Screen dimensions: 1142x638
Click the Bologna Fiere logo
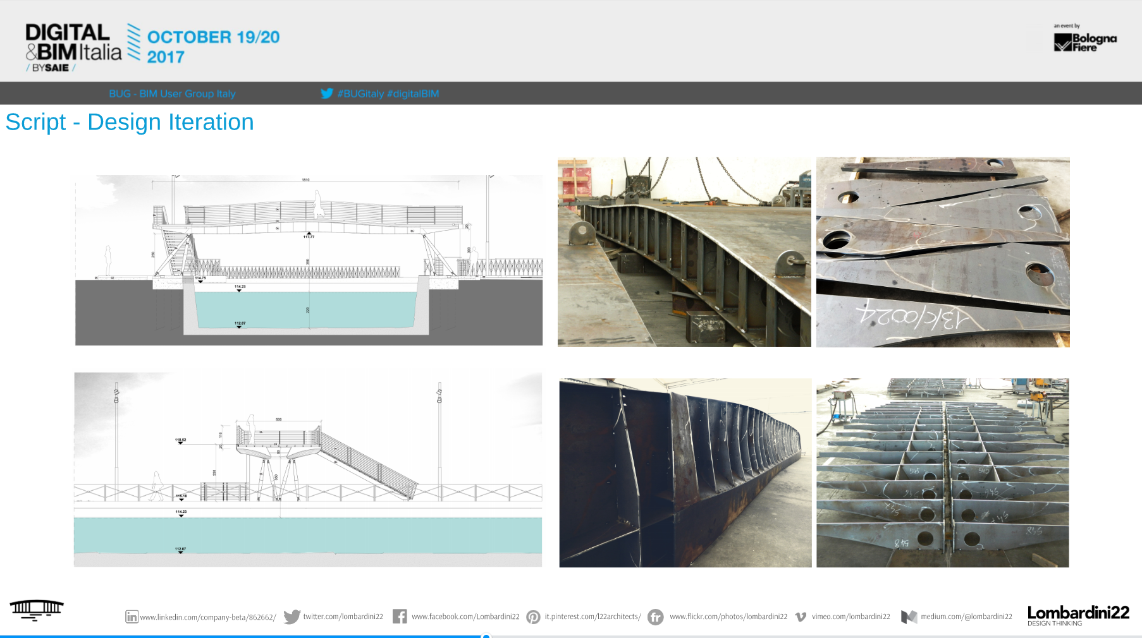coord(1085,42)
